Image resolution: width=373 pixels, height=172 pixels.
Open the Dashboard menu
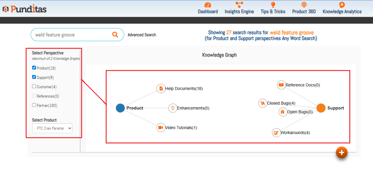[x=208, y=8]
